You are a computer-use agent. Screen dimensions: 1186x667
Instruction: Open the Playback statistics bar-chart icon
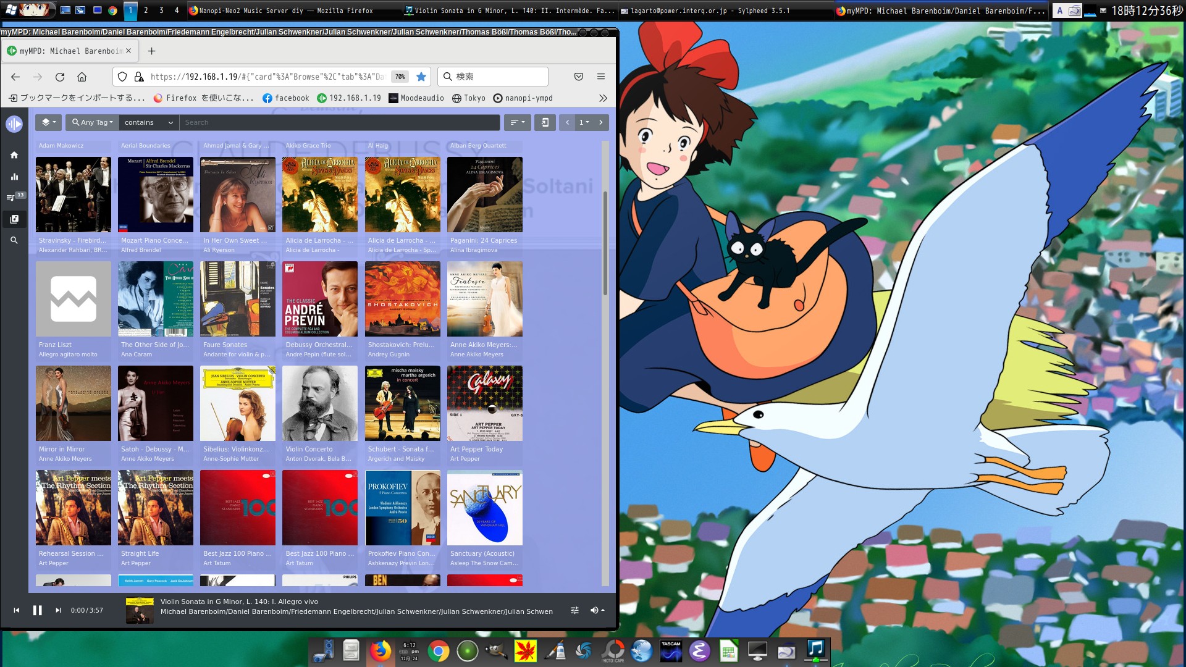(14, 177)
